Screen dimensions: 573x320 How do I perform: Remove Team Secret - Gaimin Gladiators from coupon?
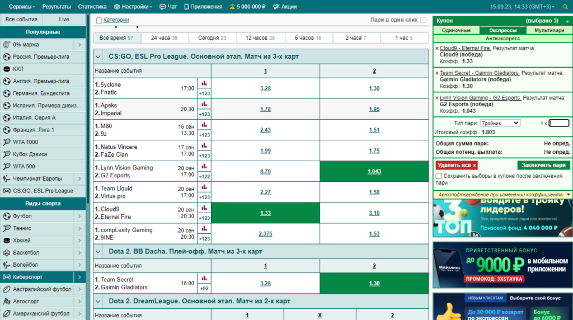[x=436, y=73]
